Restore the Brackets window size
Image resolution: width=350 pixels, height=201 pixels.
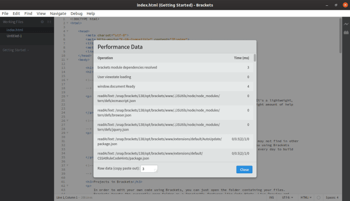coord(336,5)
